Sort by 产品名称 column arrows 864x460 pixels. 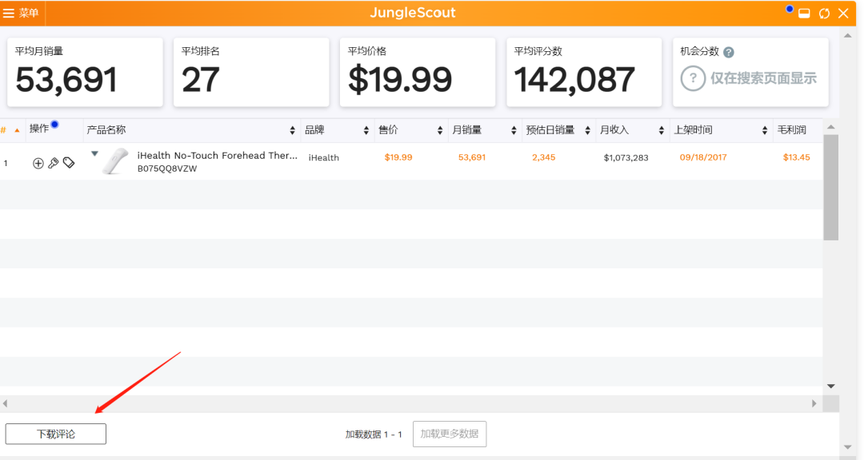click(x=292, y=130)
